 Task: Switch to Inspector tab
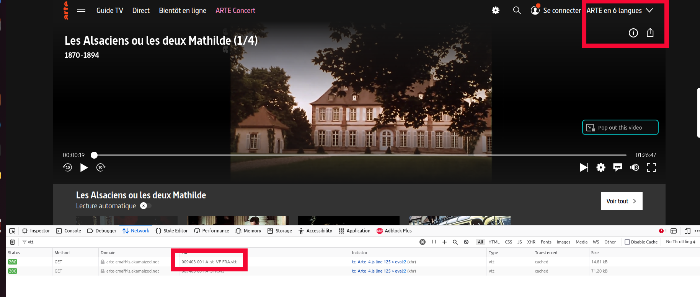pyautogui.click(x=36, y=231)
